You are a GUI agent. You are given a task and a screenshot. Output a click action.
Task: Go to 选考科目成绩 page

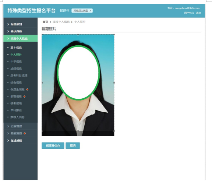(x=19, y=75)
